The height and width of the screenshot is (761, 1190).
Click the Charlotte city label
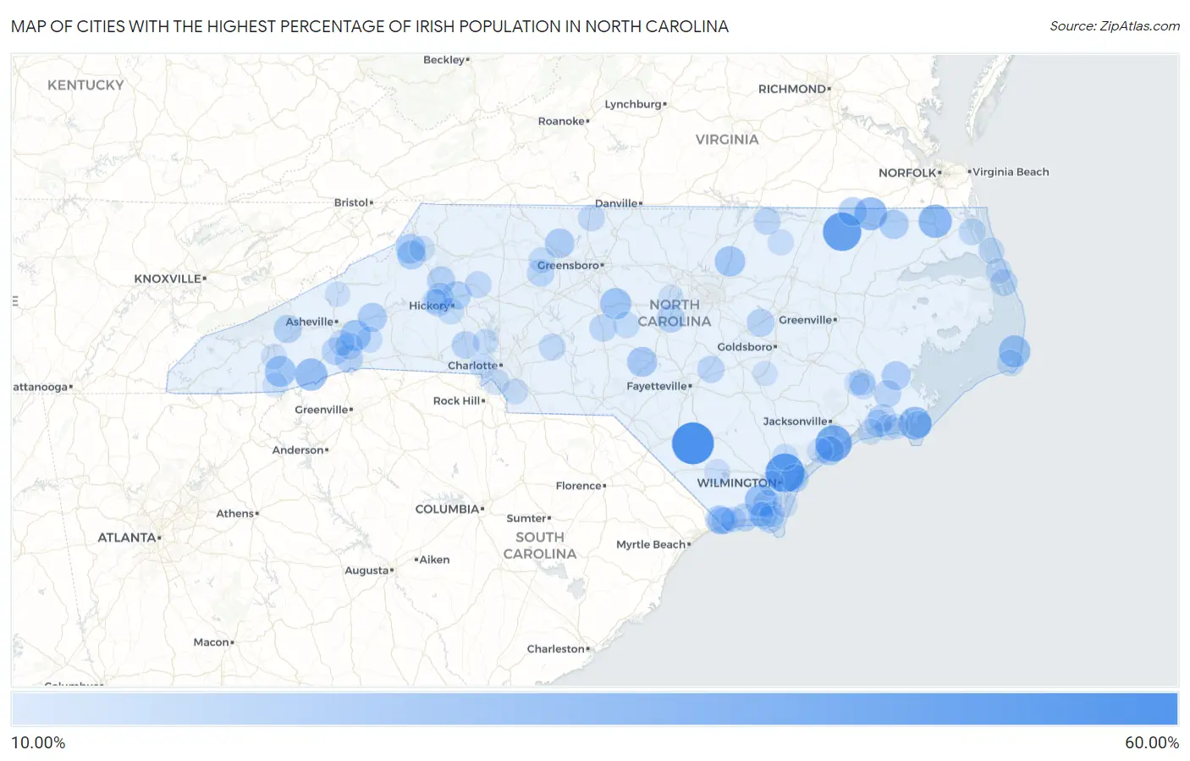point(472,366)
